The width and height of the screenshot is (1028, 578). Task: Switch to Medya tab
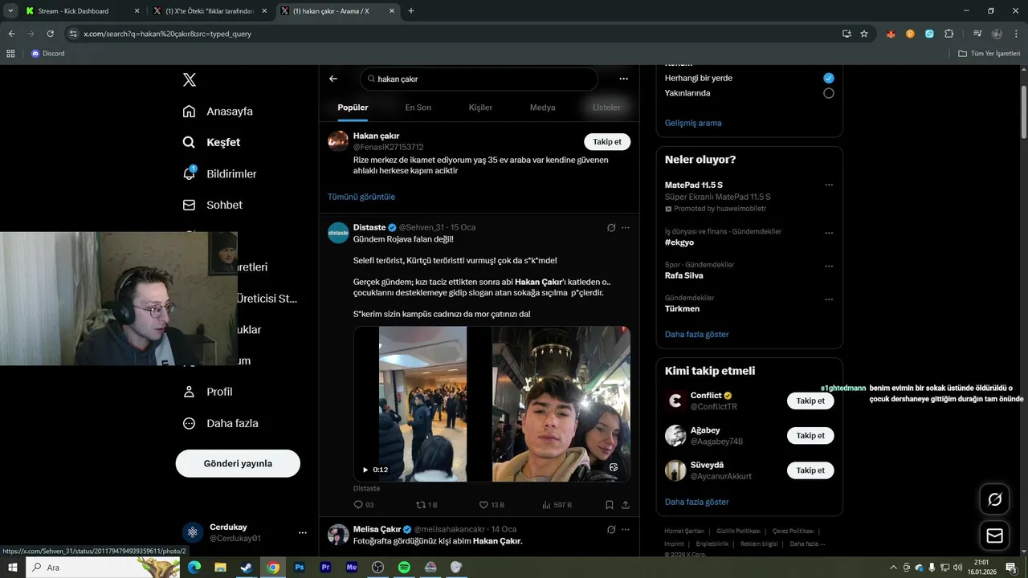pyautogui.click(x=542, y=108)
